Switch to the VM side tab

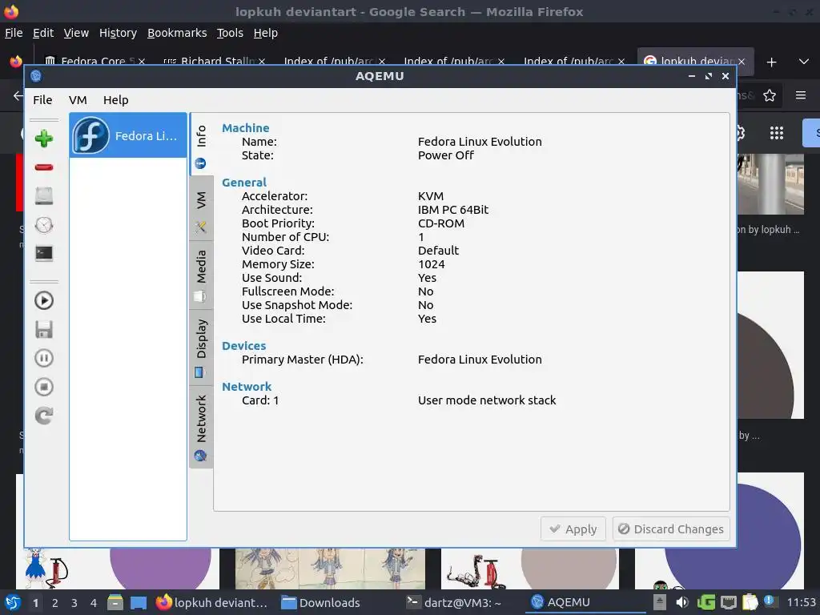[x=201, y=209]
